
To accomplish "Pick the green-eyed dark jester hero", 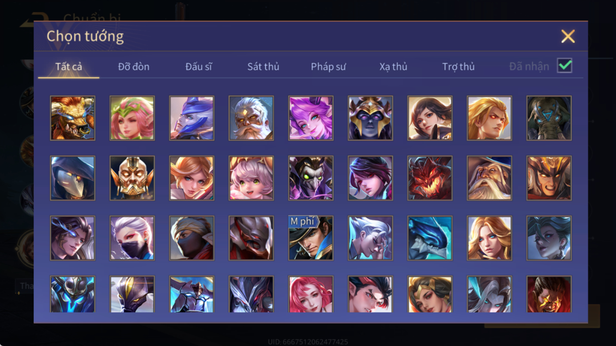I will 311,178.
